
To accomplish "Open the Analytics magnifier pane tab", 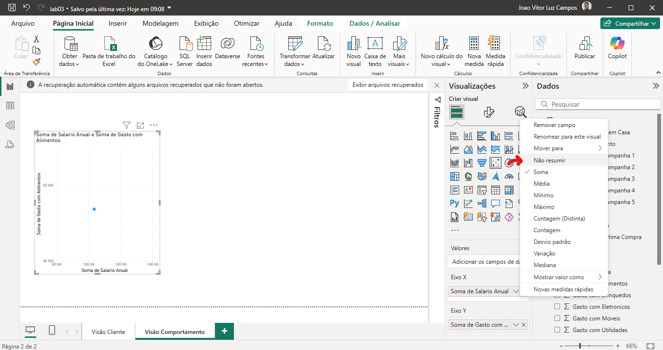I will coord(521,112).
